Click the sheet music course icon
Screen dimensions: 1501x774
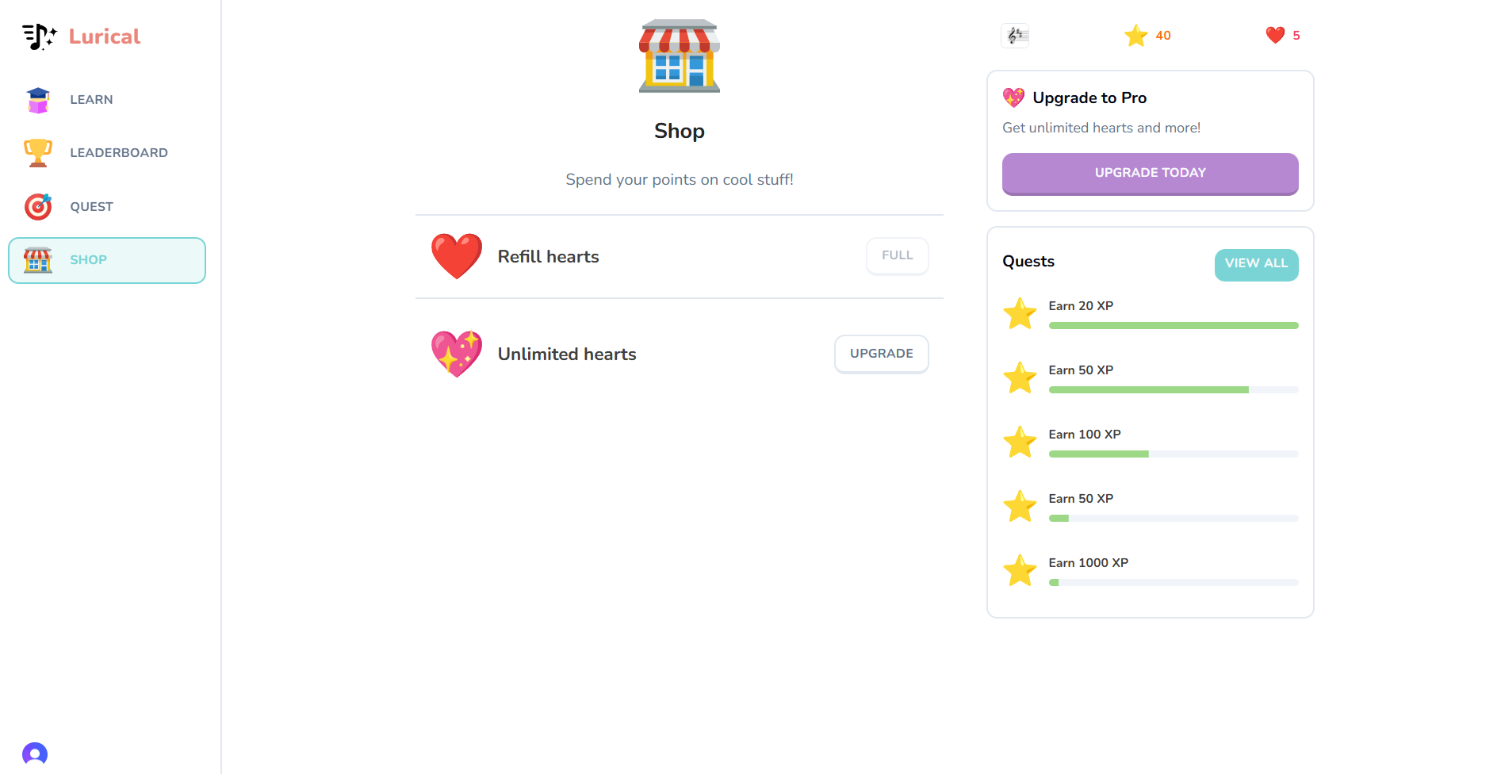point(1015,36)
